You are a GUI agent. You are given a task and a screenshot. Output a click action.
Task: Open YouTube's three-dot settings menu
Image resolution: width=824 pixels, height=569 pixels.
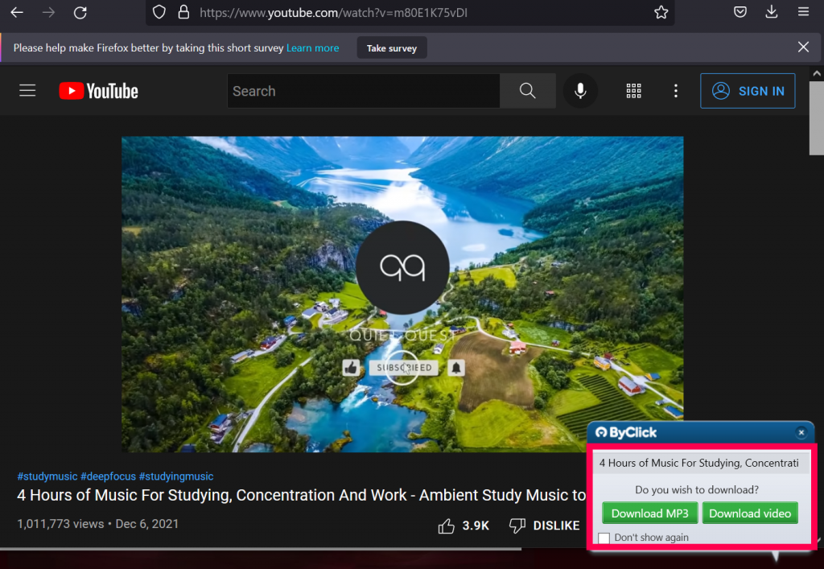675,91
